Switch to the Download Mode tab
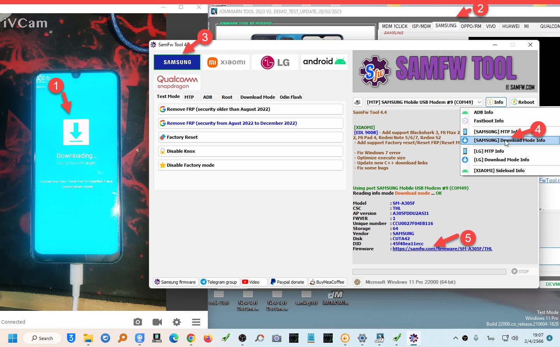The height and width of the screenshot is (347, 560). (x=258, y=97)
